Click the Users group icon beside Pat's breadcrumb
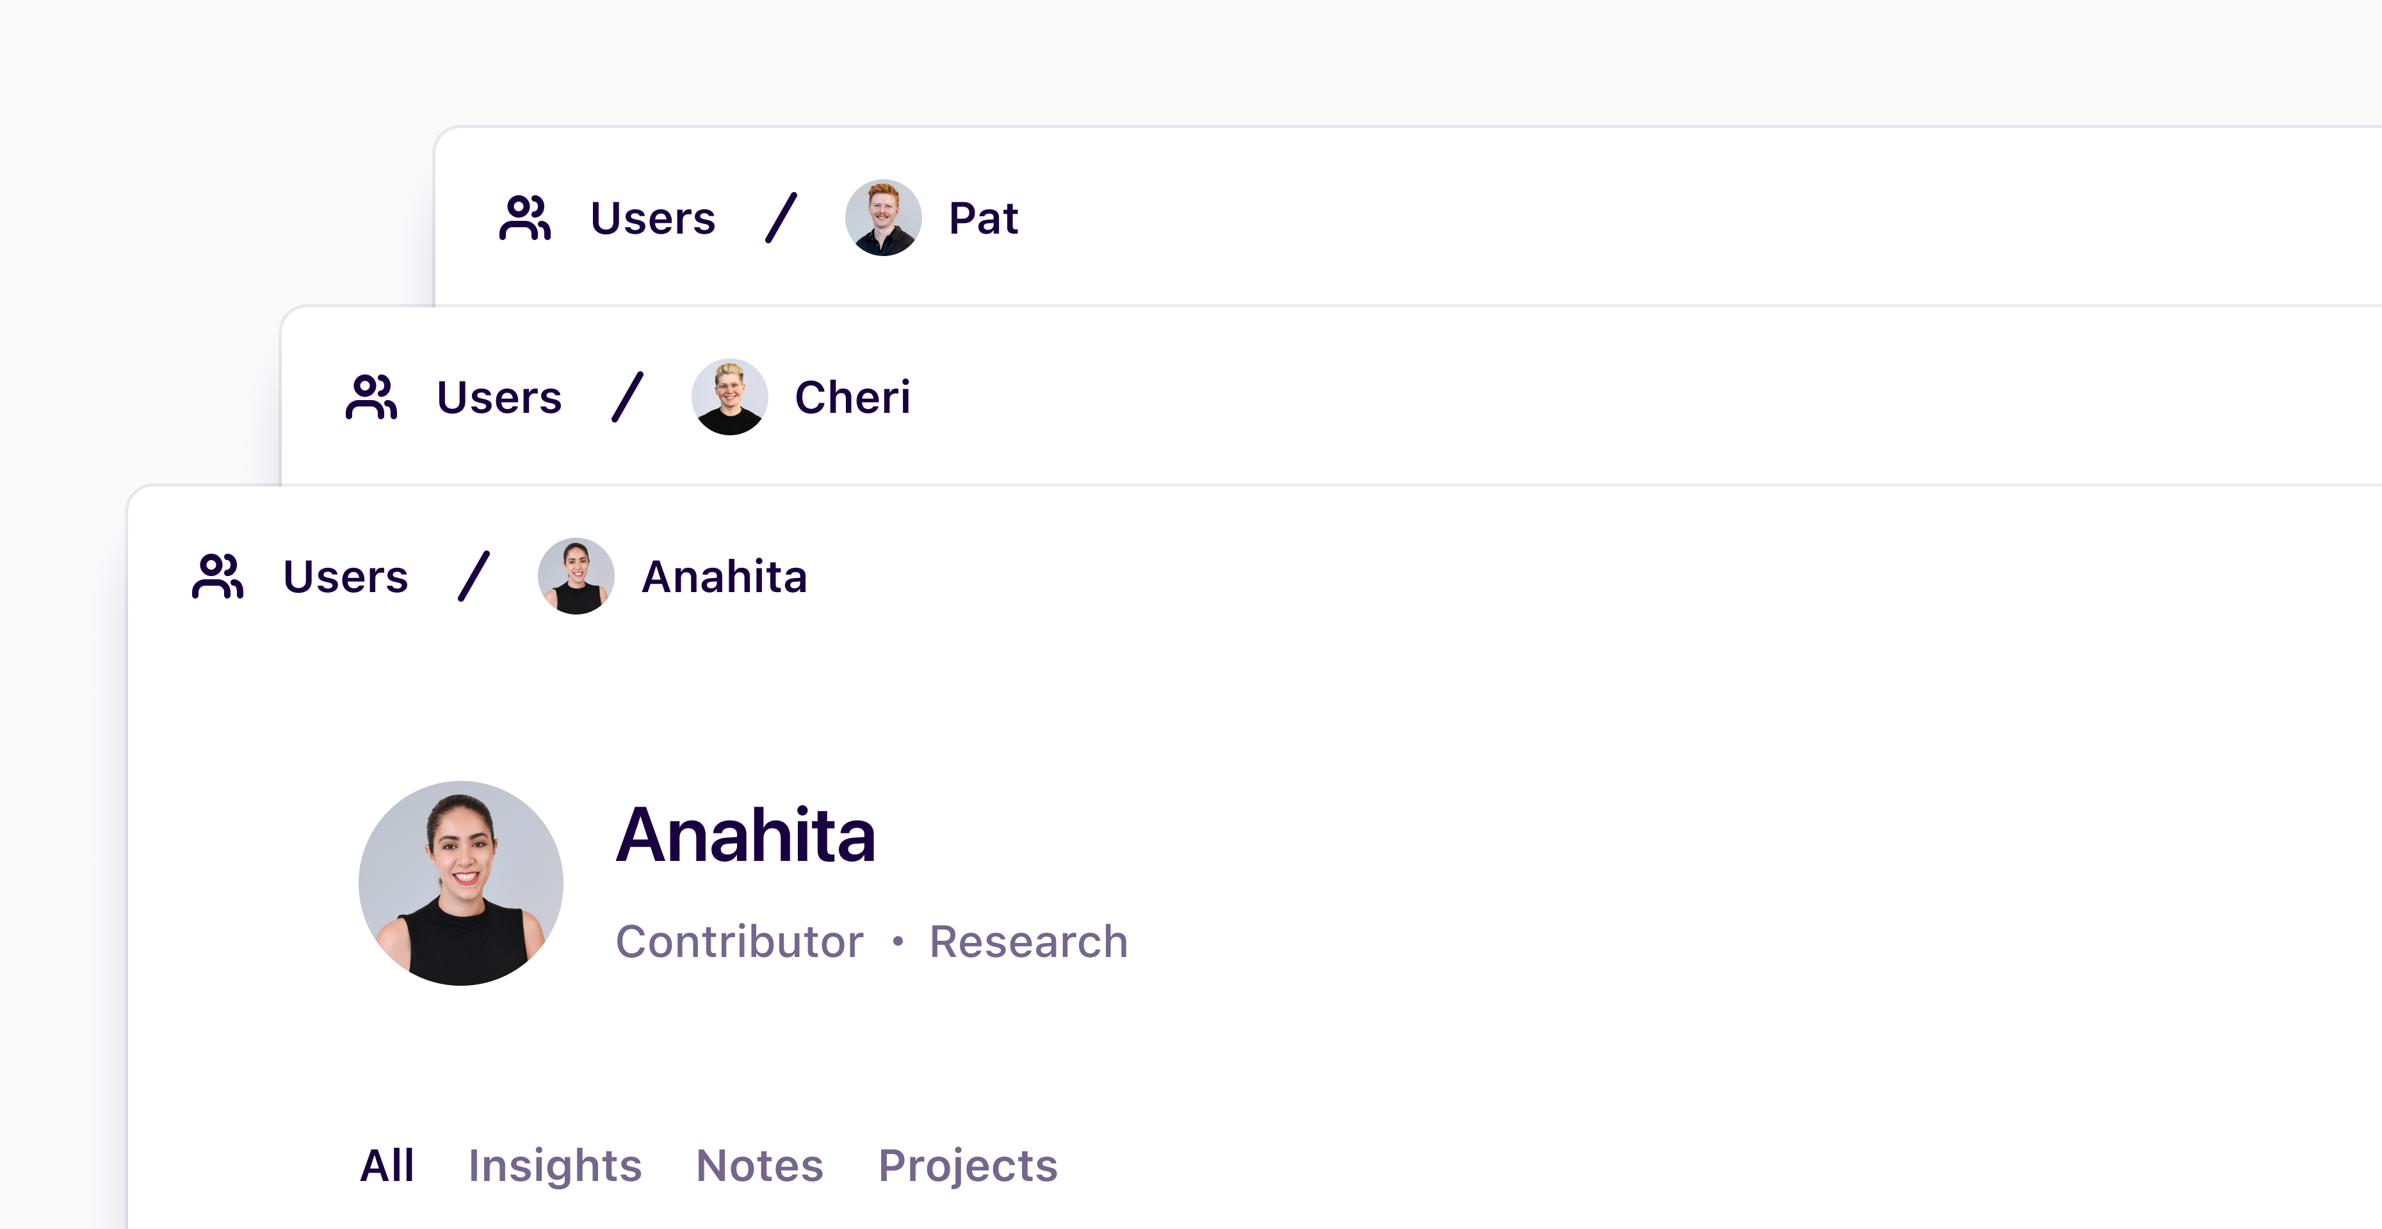 525,218
